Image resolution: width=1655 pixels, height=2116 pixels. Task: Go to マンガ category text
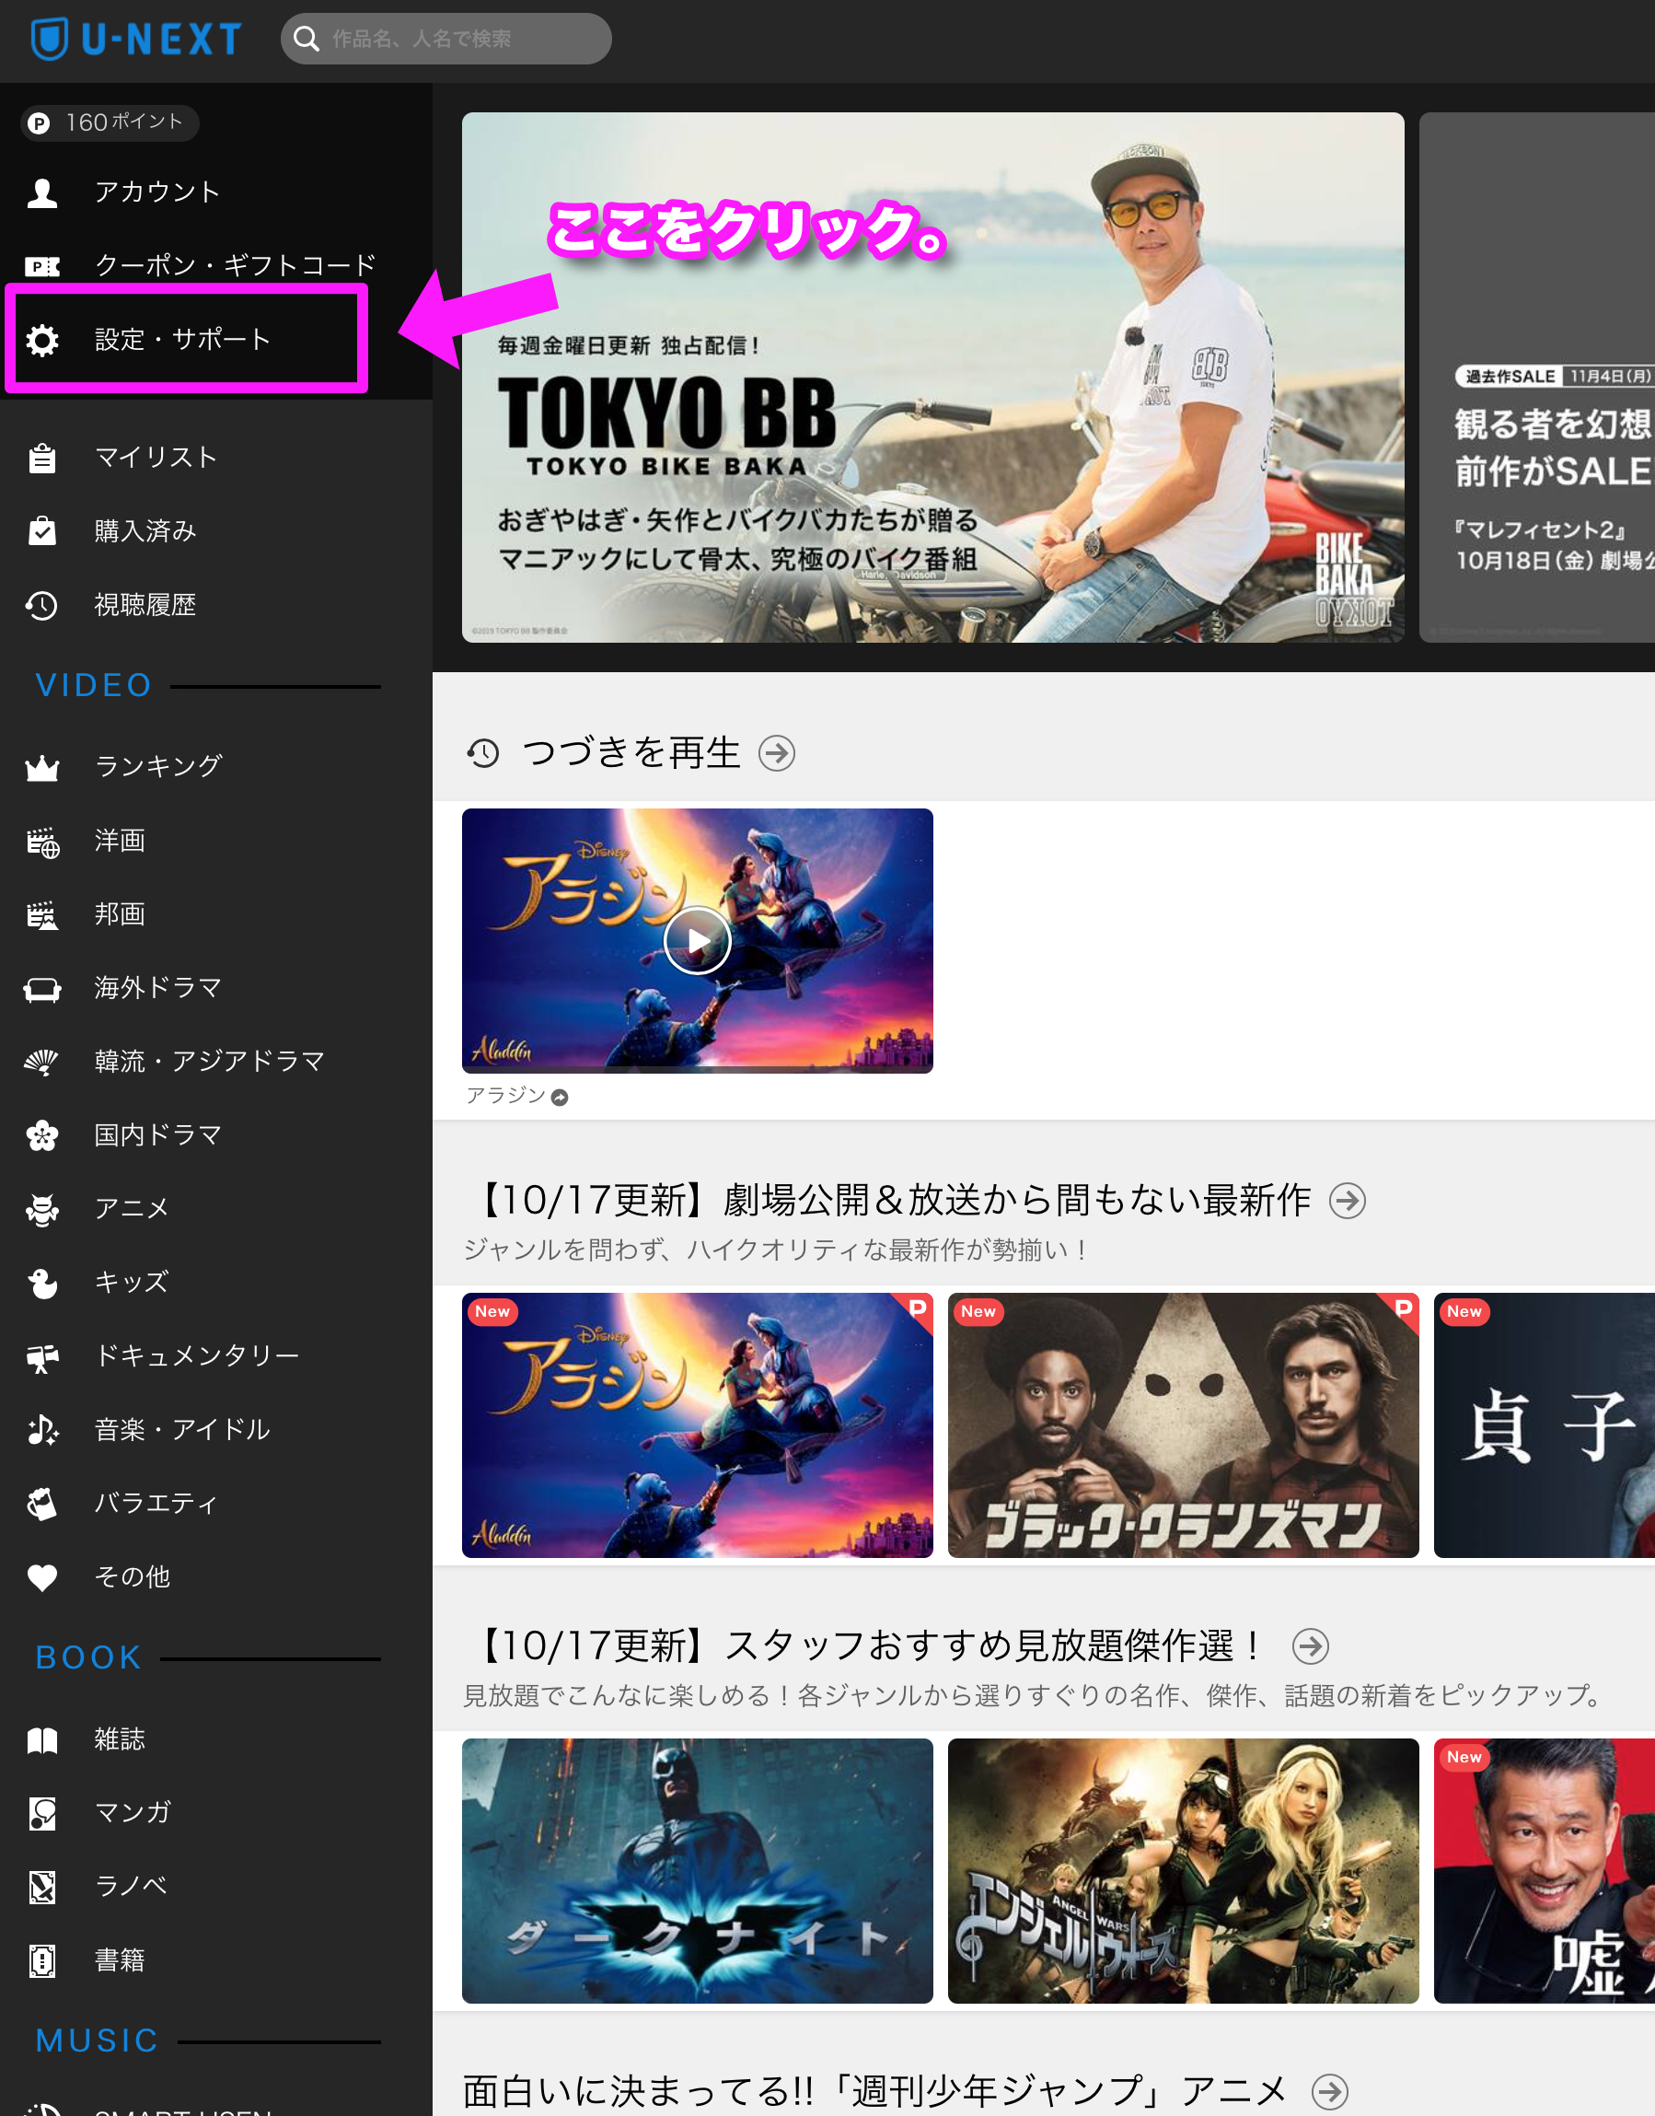(133, 1814)
